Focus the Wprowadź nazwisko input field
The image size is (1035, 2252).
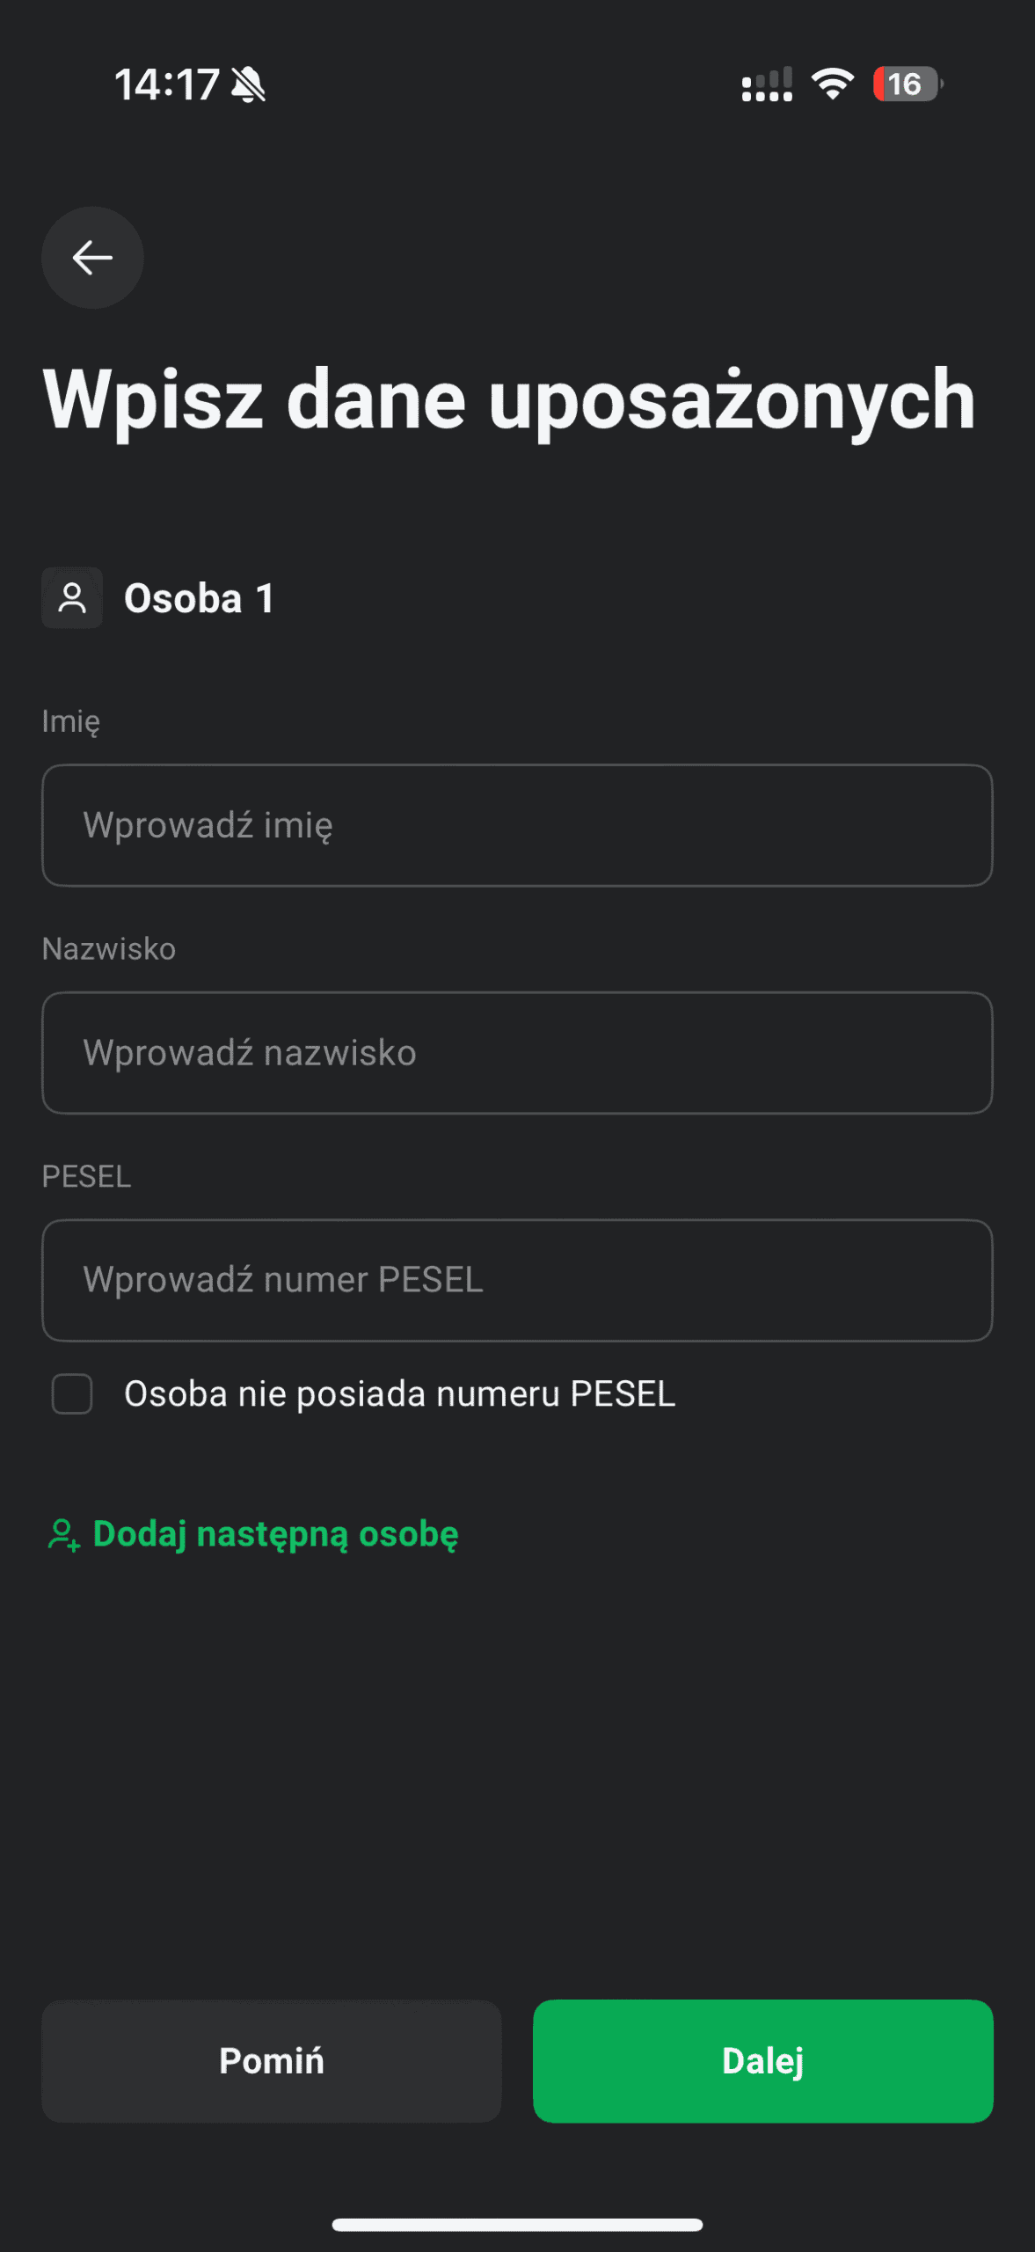pyautogui.click(x=517, y=1053)
